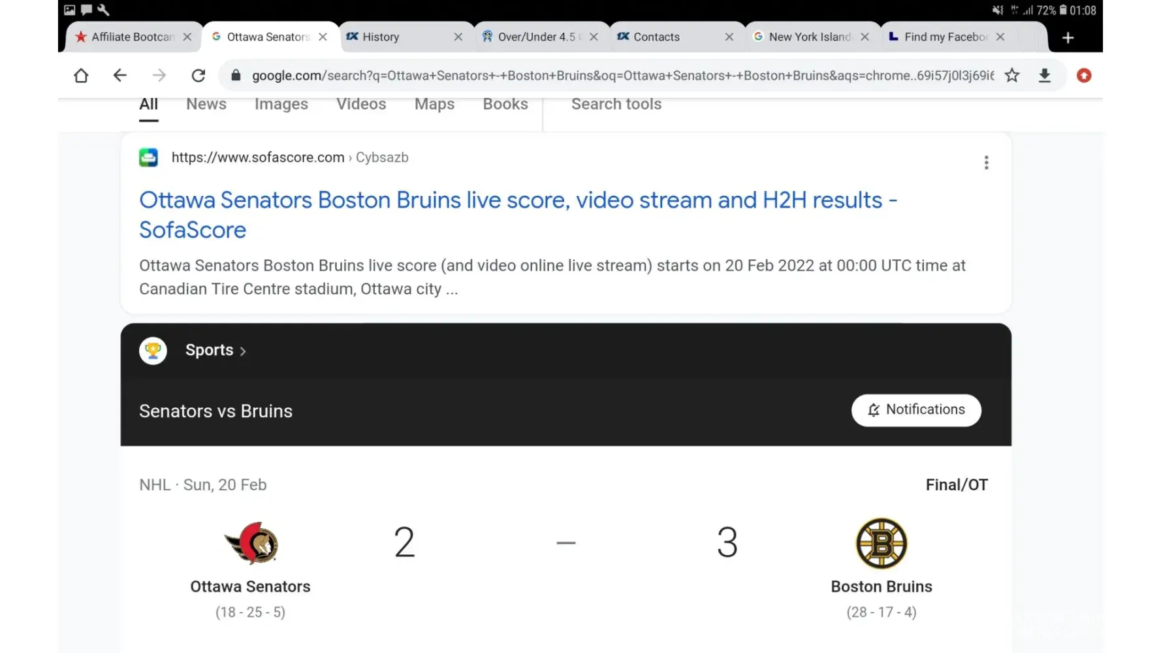The image size is (1161, 653).
Task: Bookmark page with the star icon
Action: (x=1011, y=76)
